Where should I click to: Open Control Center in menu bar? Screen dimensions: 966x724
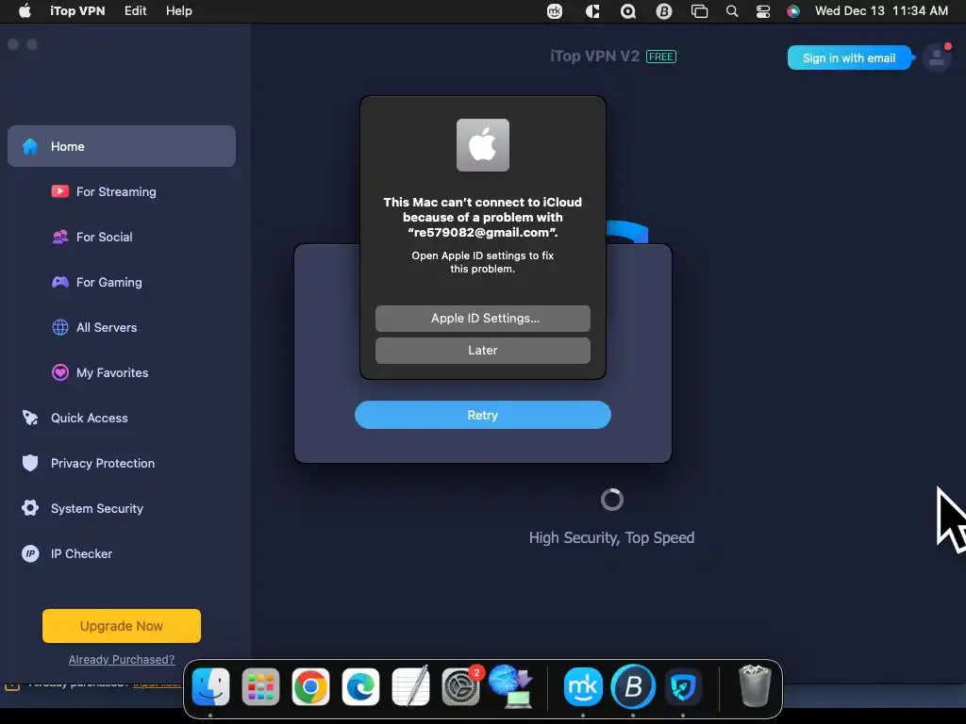point(762,11)
